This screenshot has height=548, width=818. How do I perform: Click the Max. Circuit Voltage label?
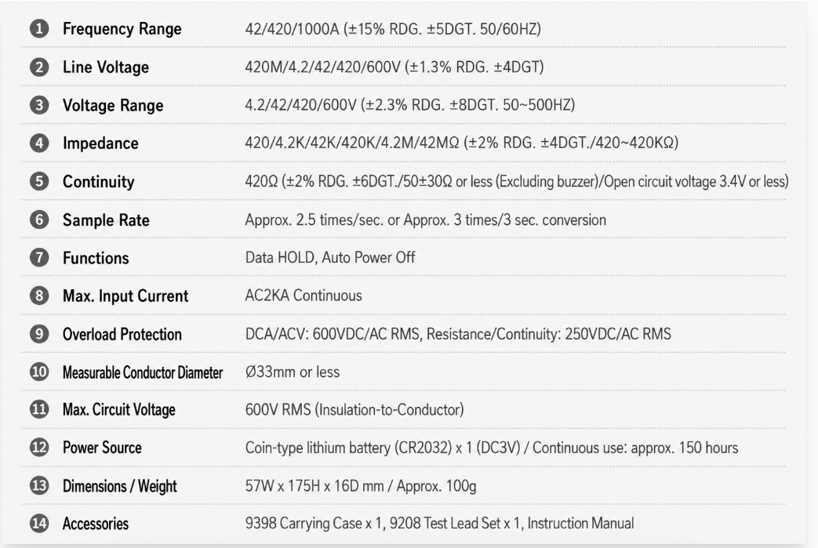click(x=119, y=410)
